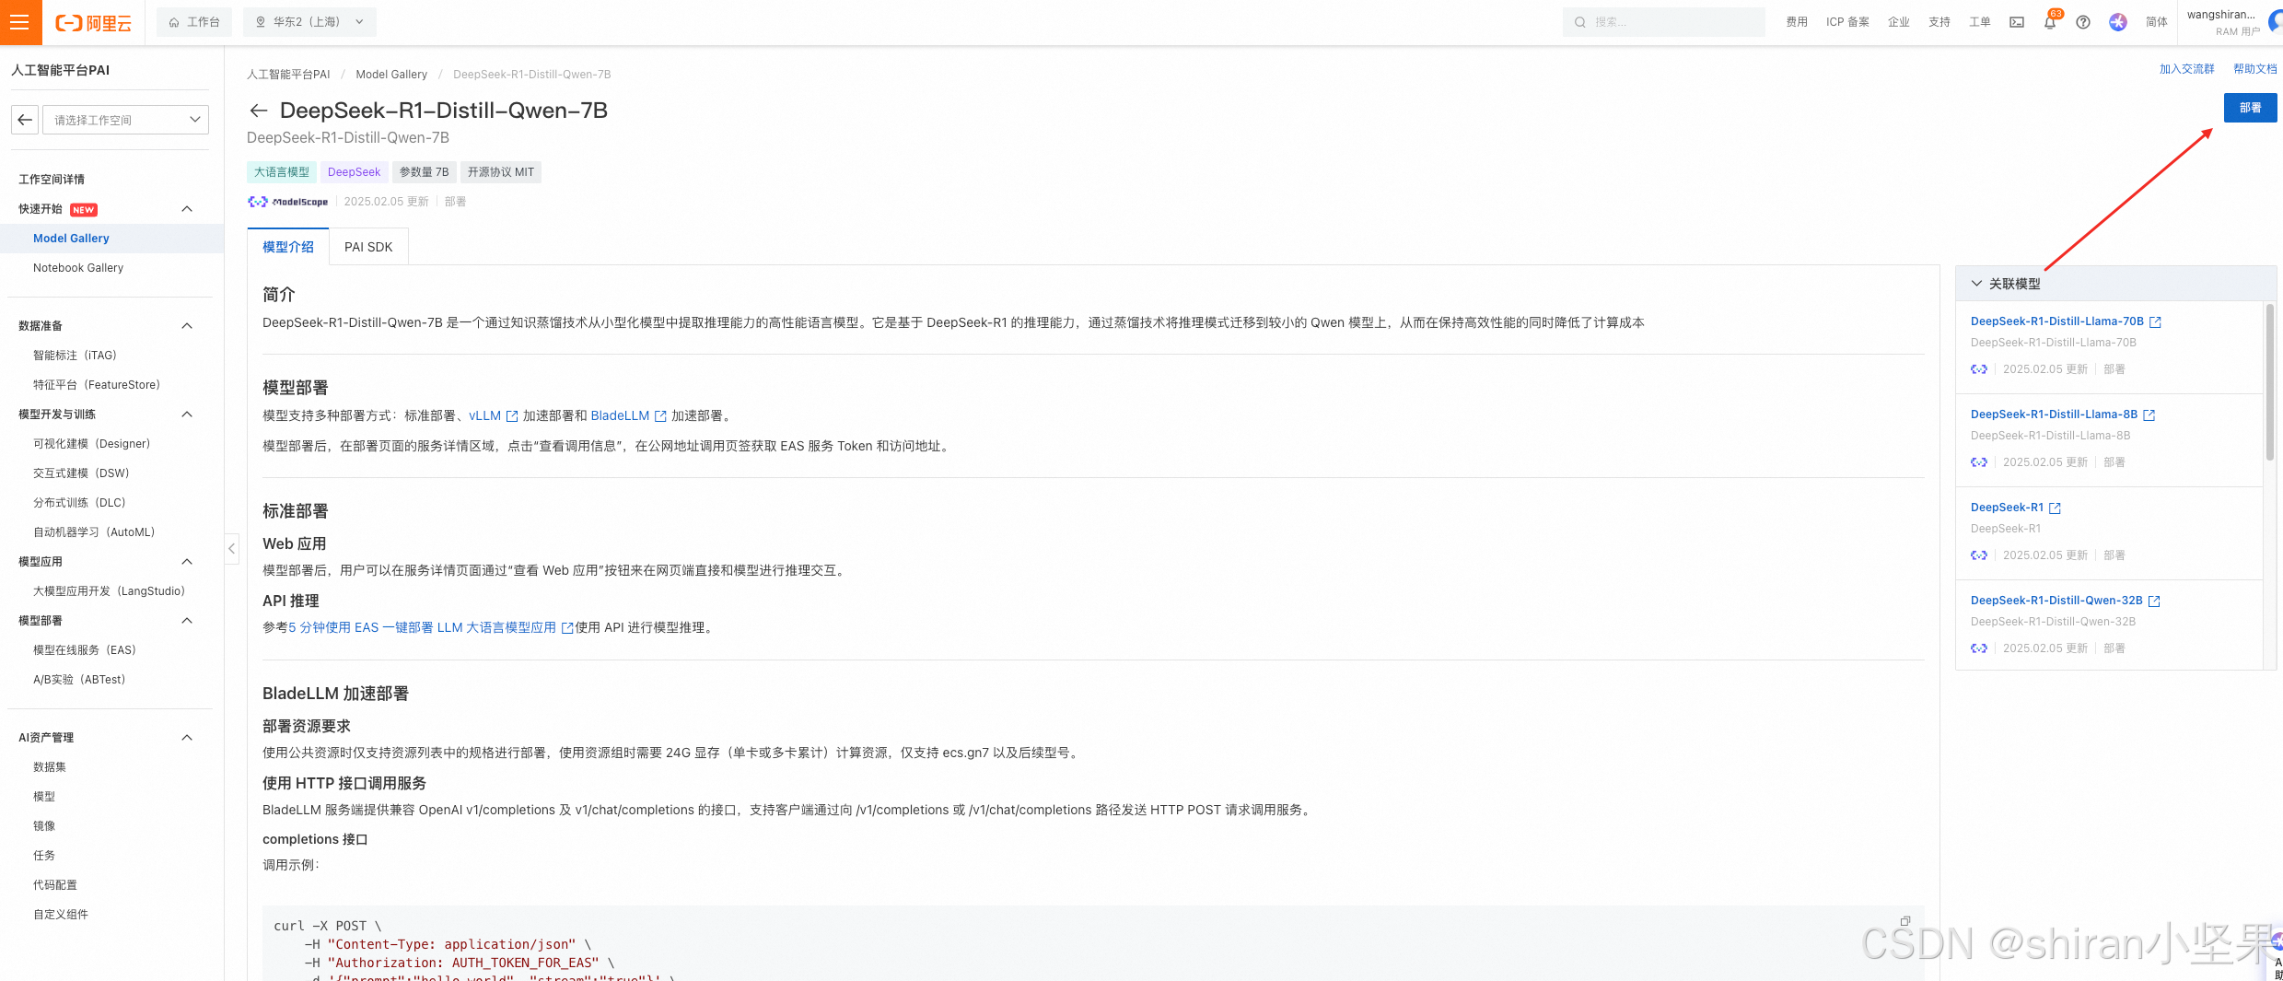Open the region selector 华东2（上海）

coord(309,22)
